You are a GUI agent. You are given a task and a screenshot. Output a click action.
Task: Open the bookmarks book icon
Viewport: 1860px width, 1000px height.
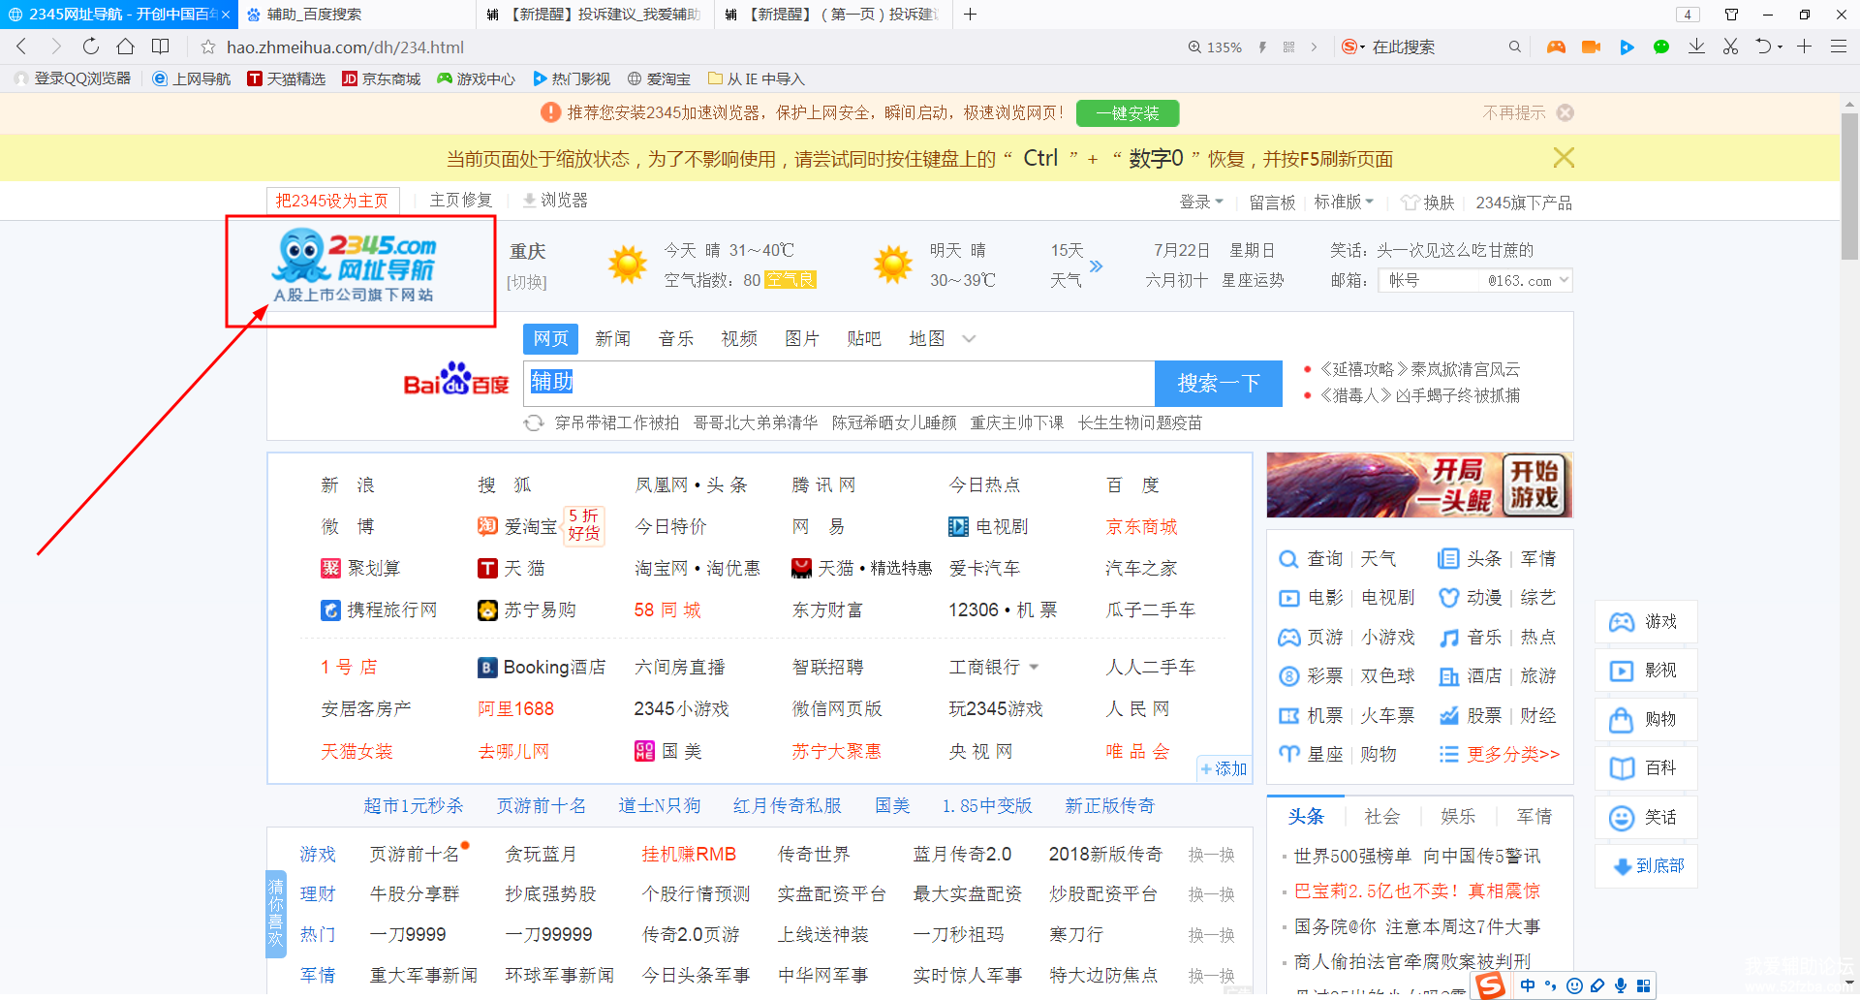pos(161,47)
